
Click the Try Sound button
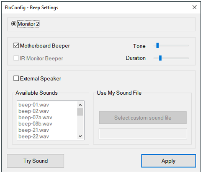(x=36, y=161)
